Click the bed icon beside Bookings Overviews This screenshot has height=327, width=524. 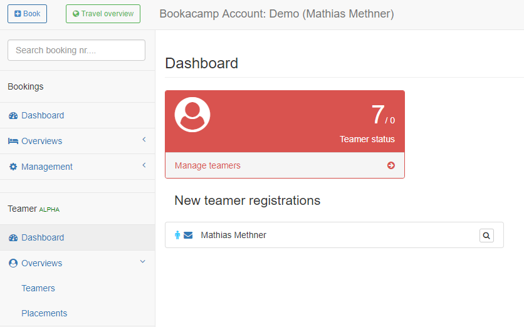[13, 141]
